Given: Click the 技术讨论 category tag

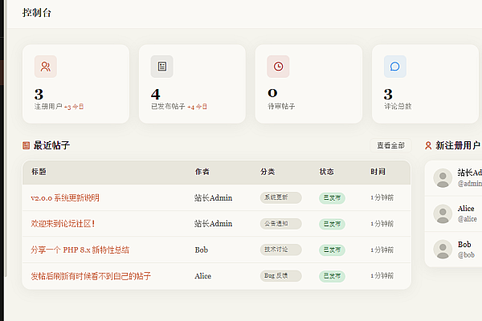Looking at the screenshot, I should point(280,250).
